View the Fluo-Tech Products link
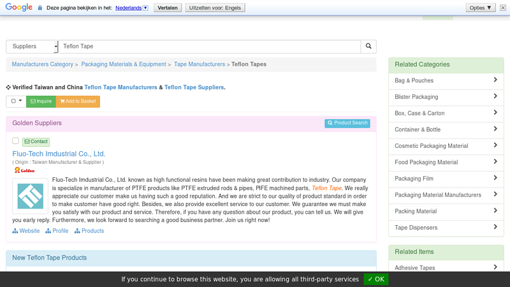The width and height of the screenshot is (510, 287). (x=89, y=231)
